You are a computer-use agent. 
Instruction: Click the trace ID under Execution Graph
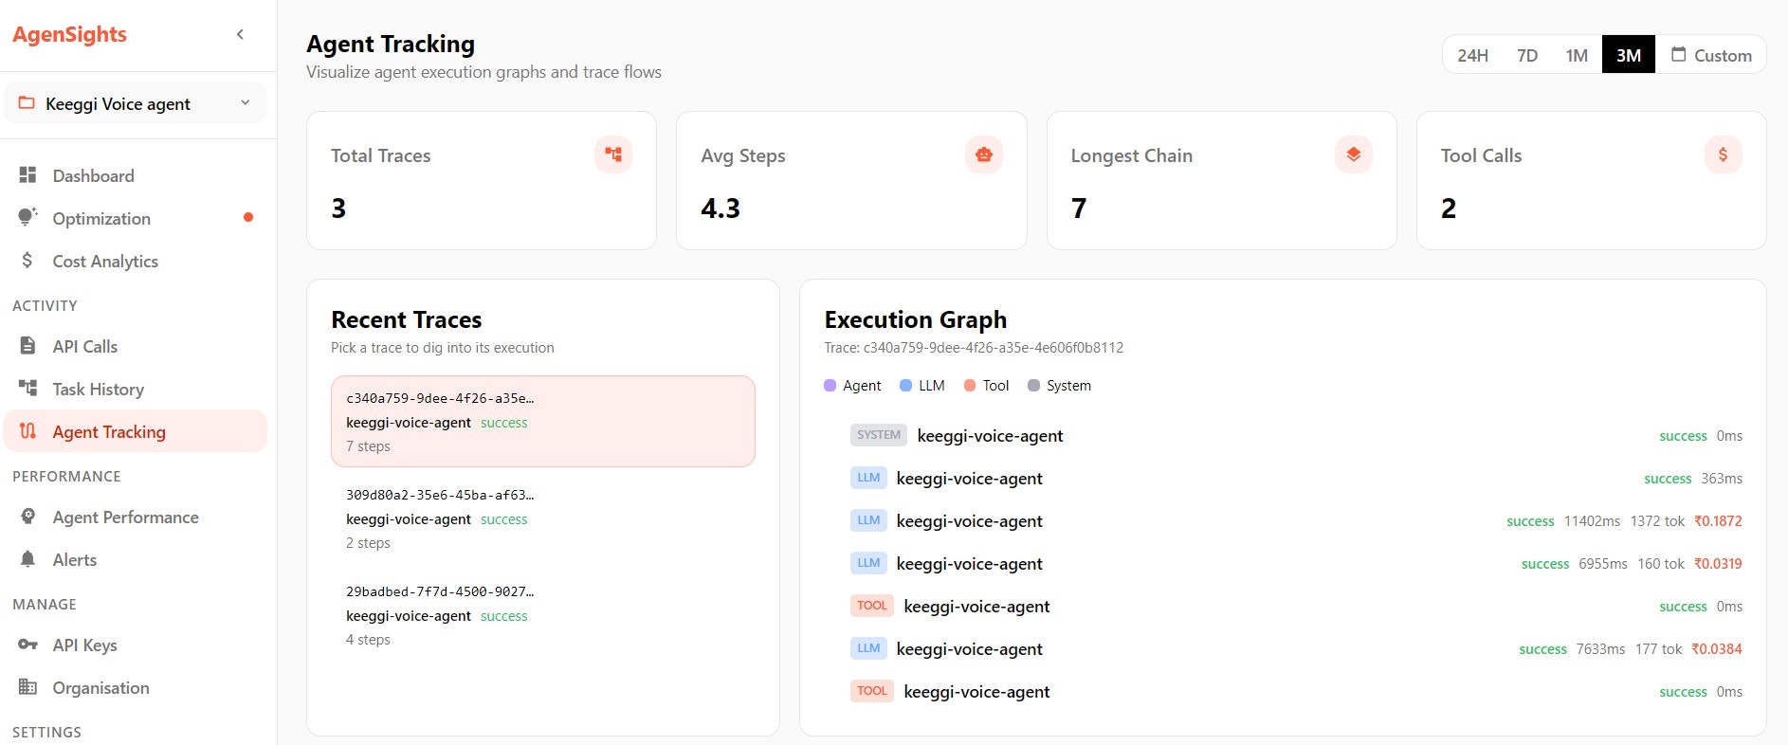pos(974,347)
